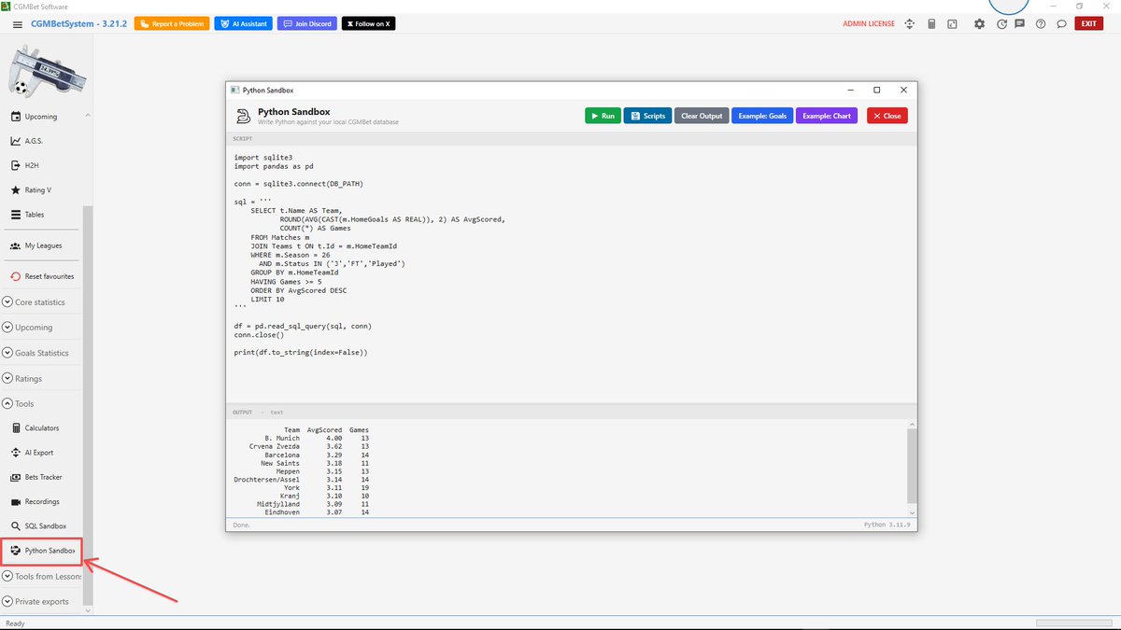Screen dimensions: 1121x630
Task: Click sidebar scroll up arrow
Action: (x=88, y=116)
